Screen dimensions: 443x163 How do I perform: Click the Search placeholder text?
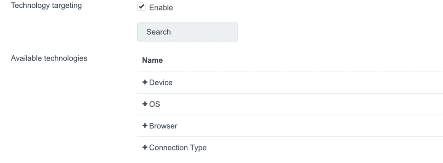[158, 32]
